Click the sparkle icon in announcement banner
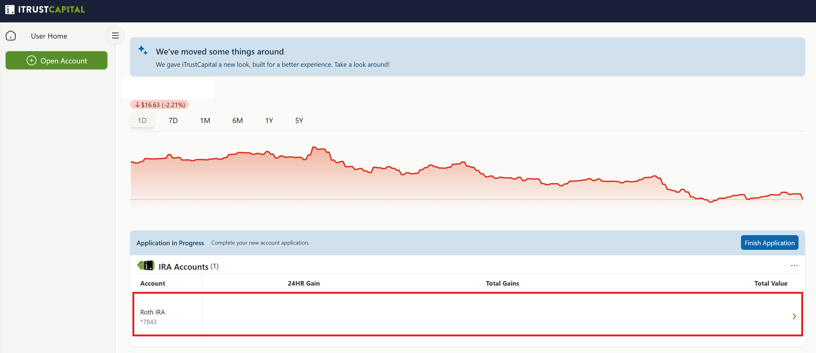 pyautogui.click(x=143, y=51)
